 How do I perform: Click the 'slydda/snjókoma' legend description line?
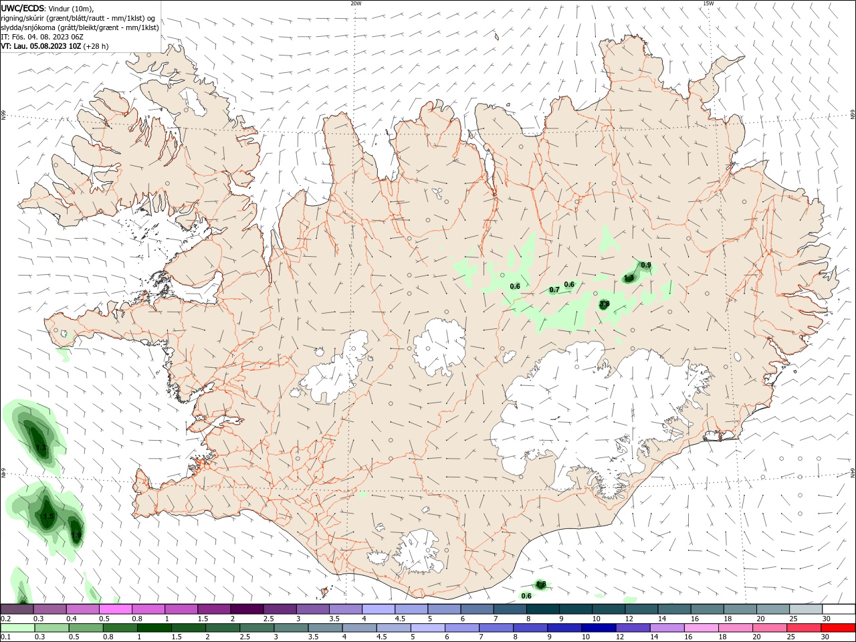(x=80, y=27)
